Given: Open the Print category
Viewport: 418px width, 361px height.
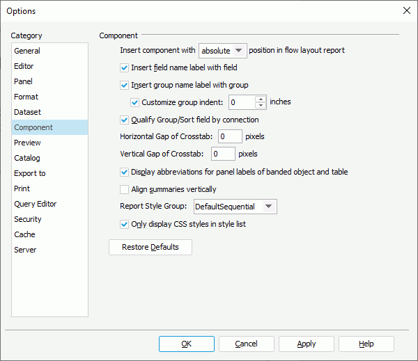Looking at the screenshot, I should (x=49, y=188).
